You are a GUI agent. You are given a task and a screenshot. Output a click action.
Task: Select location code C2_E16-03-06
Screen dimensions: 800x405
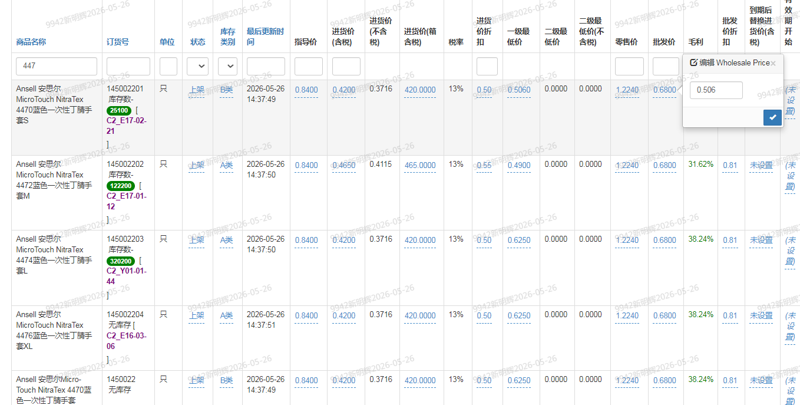127,341
